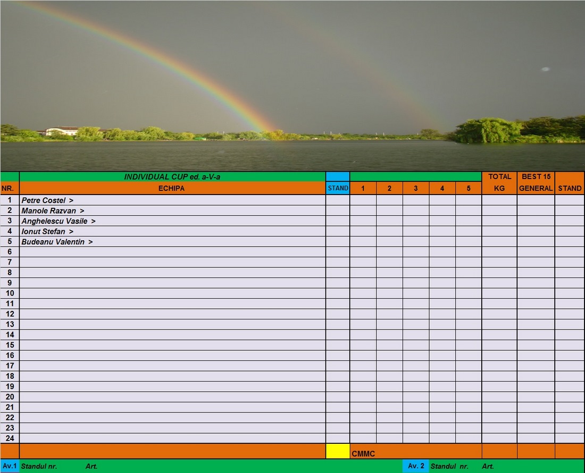Click the INDIVIDUAL CUP ed. a-V-a title cell
This screenshot has height=473, width=585.
tap(172, 177)
